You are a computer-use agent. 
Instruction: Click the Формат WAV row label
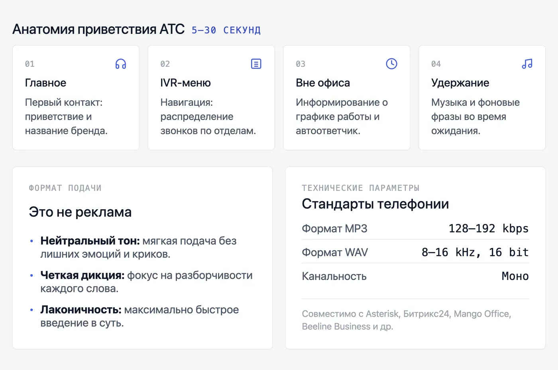tap(335, 252)
